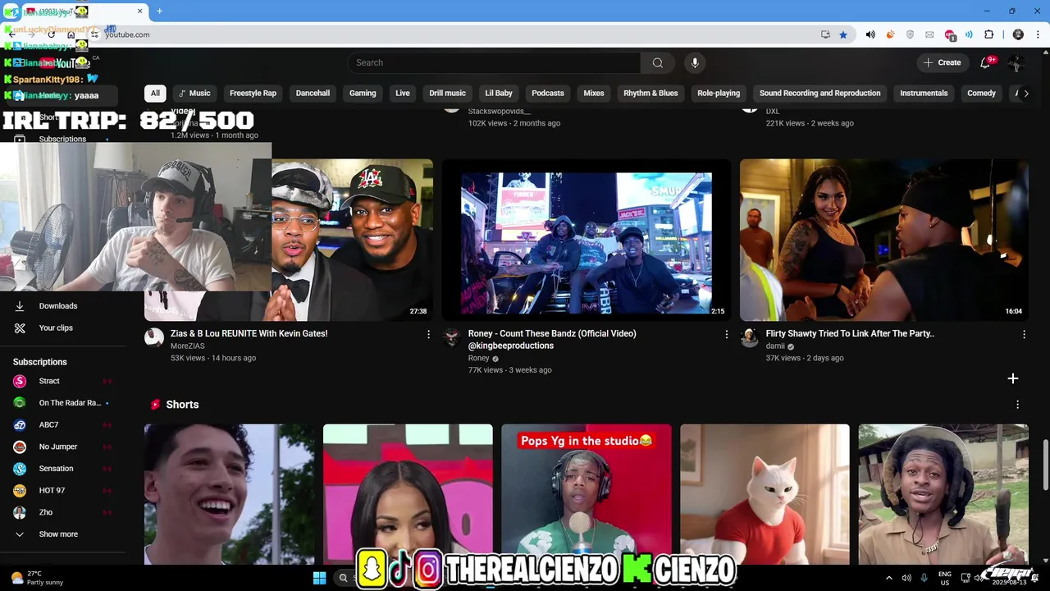Open the MoreZIAS channel avatar
This screenshot has width=1050, height=591.
click(x=154, y=337)
